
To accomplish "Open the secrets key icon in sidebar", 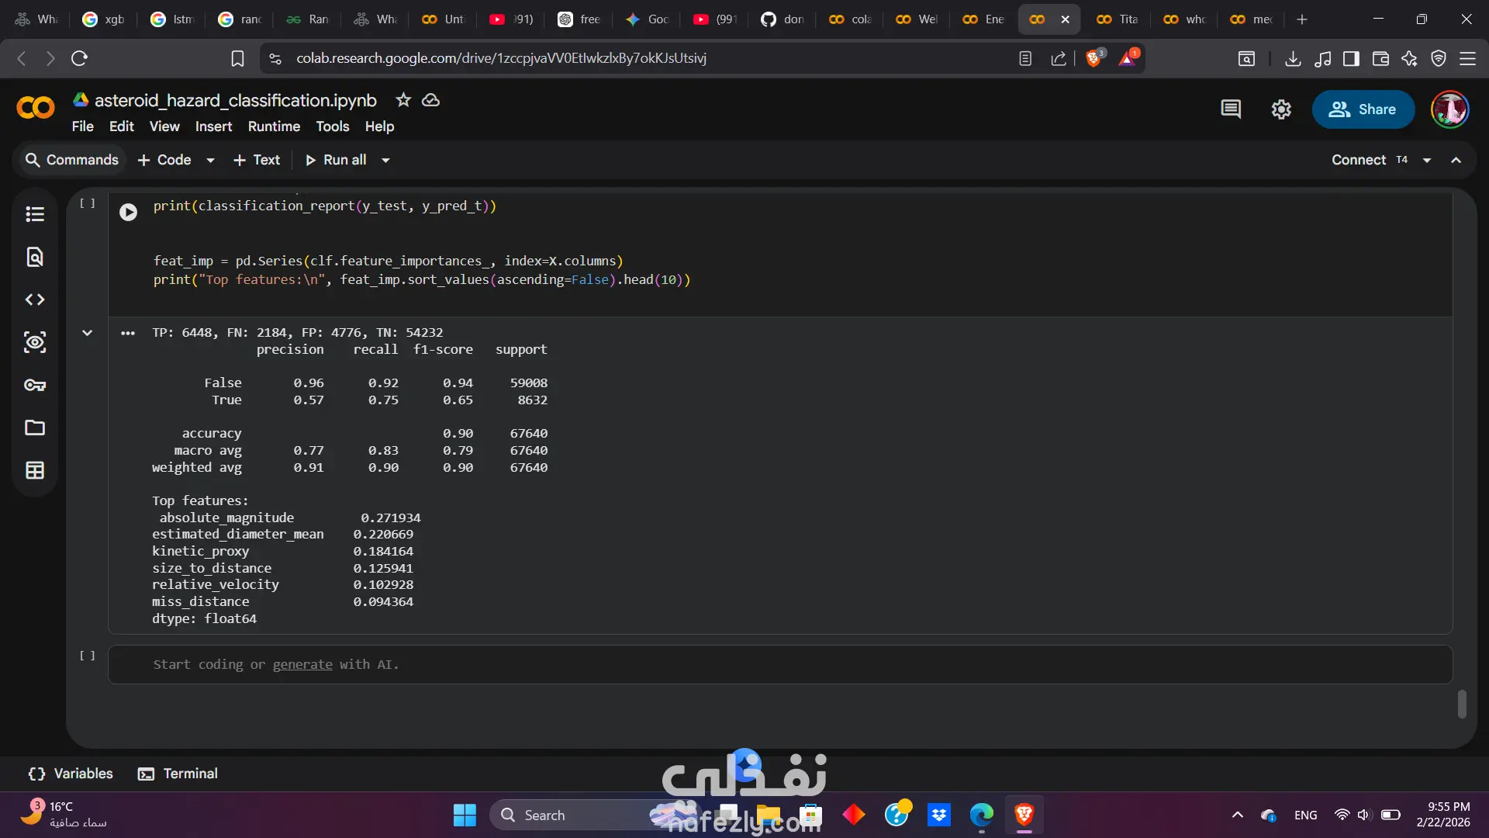I will [35, 385].
